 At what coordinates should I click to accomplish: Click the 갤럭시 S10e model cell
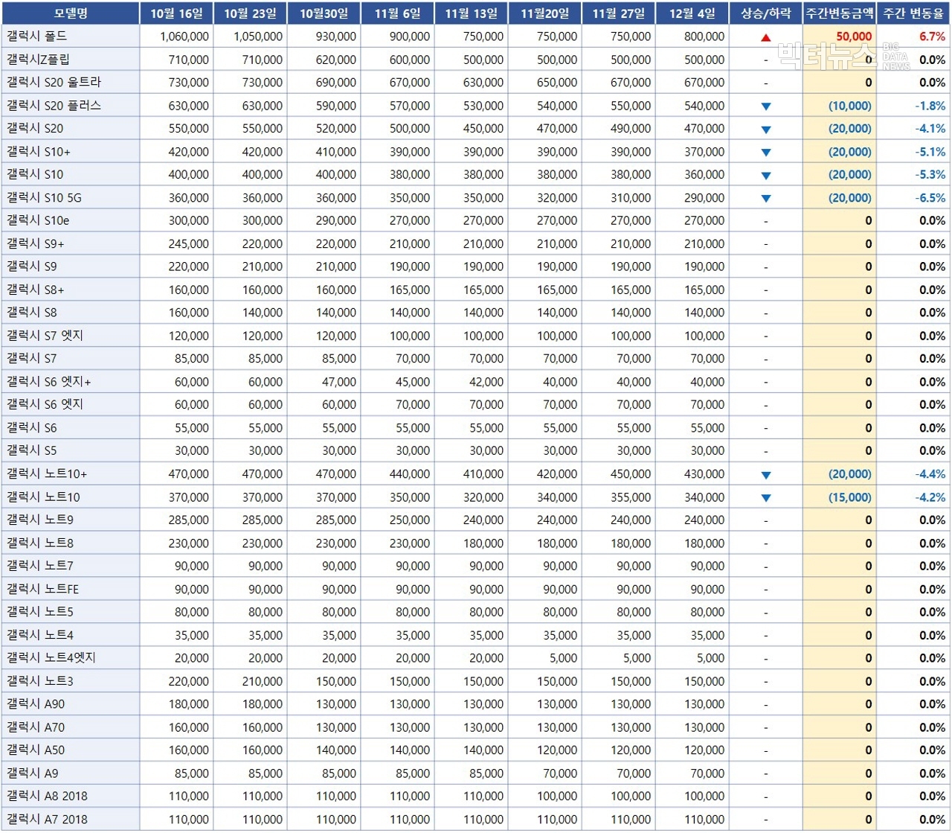[70, 220]
